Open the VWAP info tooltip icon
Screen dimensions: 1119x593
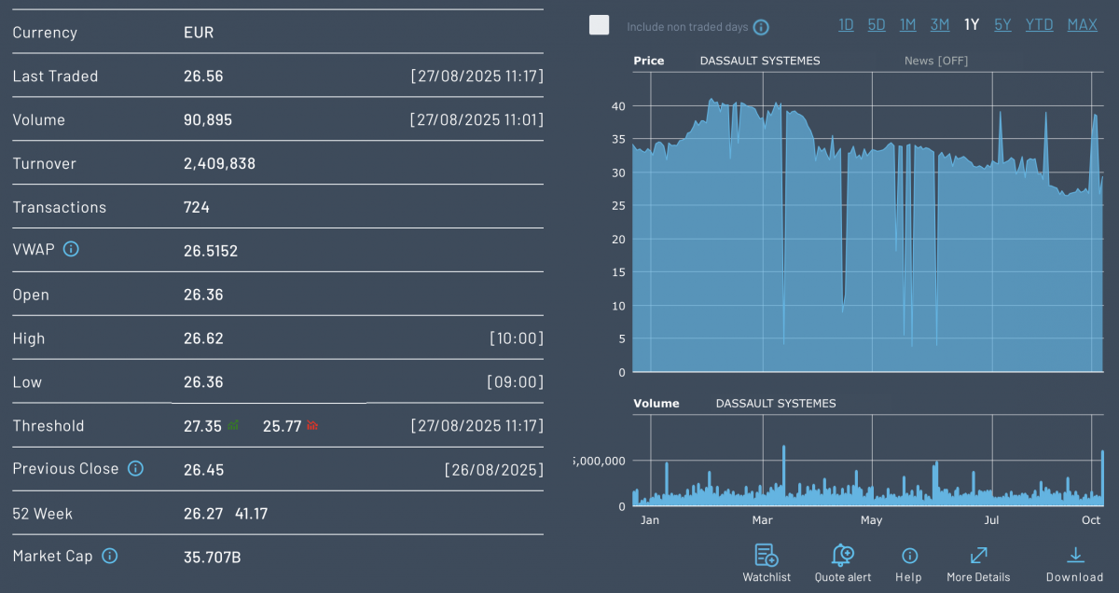[71, 250]
